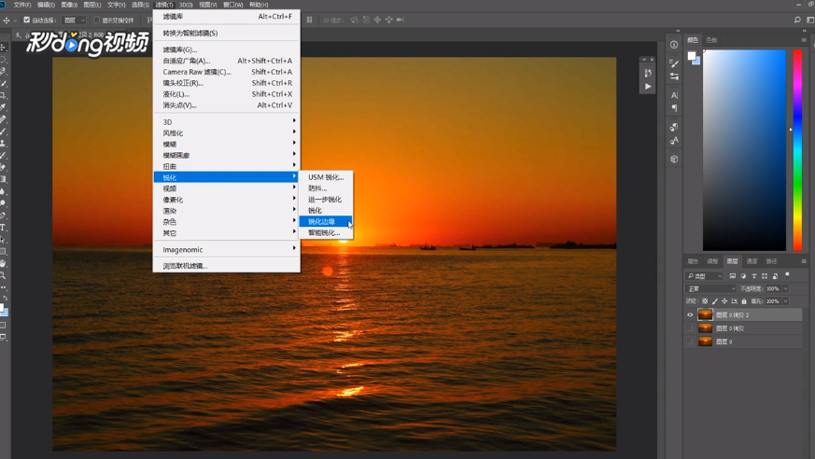Click 转换为智能滤镜(S) menu entry
This screenshot has width=815, height=459.
point(227,33)
